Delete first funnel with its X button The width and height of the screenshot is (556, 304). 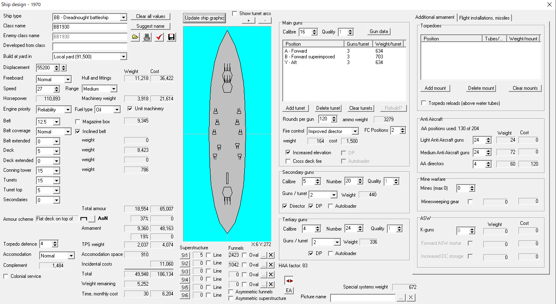coord(271,255)
